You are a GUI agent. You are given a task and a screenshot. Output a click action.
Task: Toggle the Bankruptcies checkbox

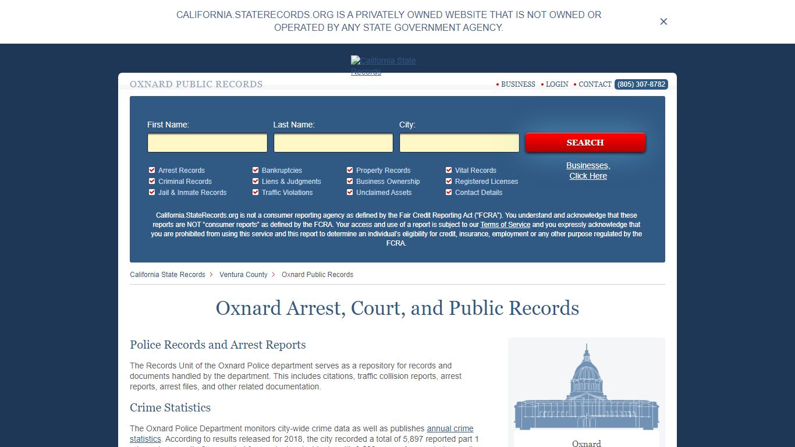(255, 170)
